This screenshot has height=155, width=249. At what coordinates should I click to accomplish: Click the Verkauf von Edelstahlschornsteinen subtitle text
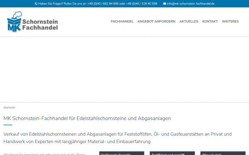117,134
